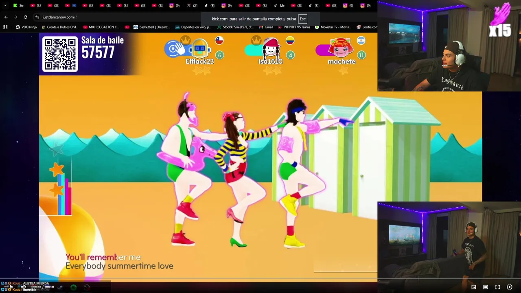Click the room number 57577
The width and height of the screenshot is (521, 293).
[x=98, y=52]
